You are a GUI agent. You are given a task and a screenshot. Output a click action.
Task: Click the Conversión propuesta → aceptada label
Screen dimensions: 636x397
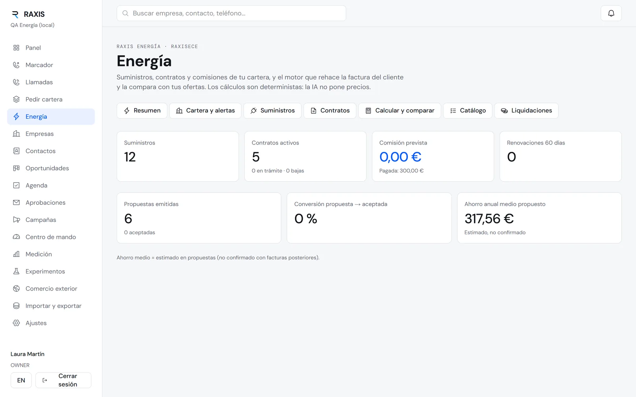pos(341,204)
